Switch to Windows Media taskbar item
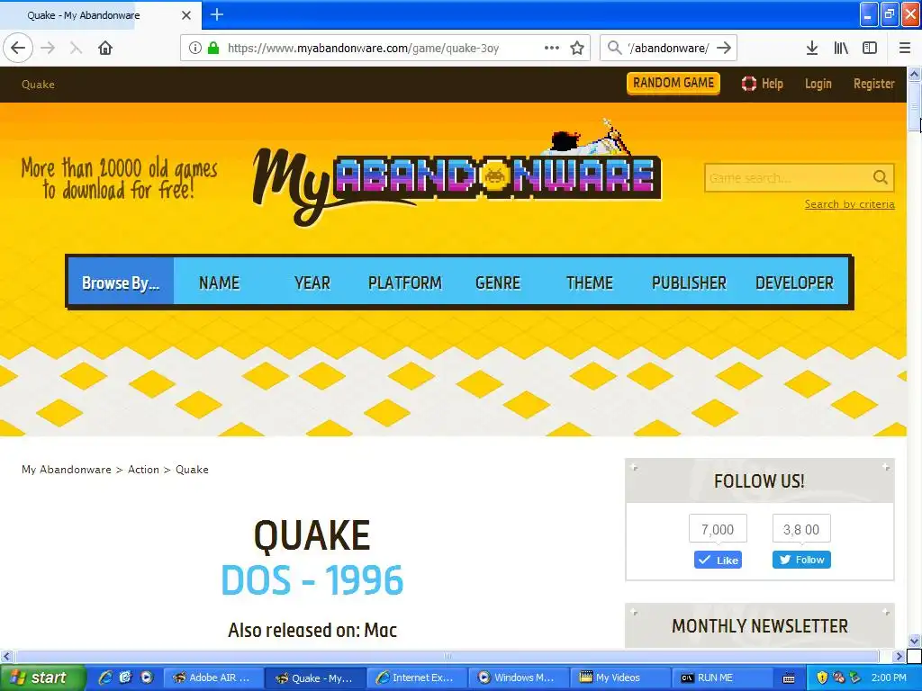Image resolution: width=922 pixels, height=691 pixels. (x=519, y=678)
